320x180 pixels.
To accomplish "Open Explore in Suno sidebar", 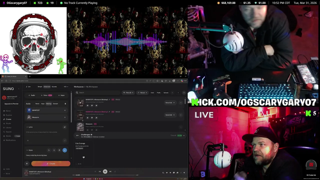I will [7, 115].
